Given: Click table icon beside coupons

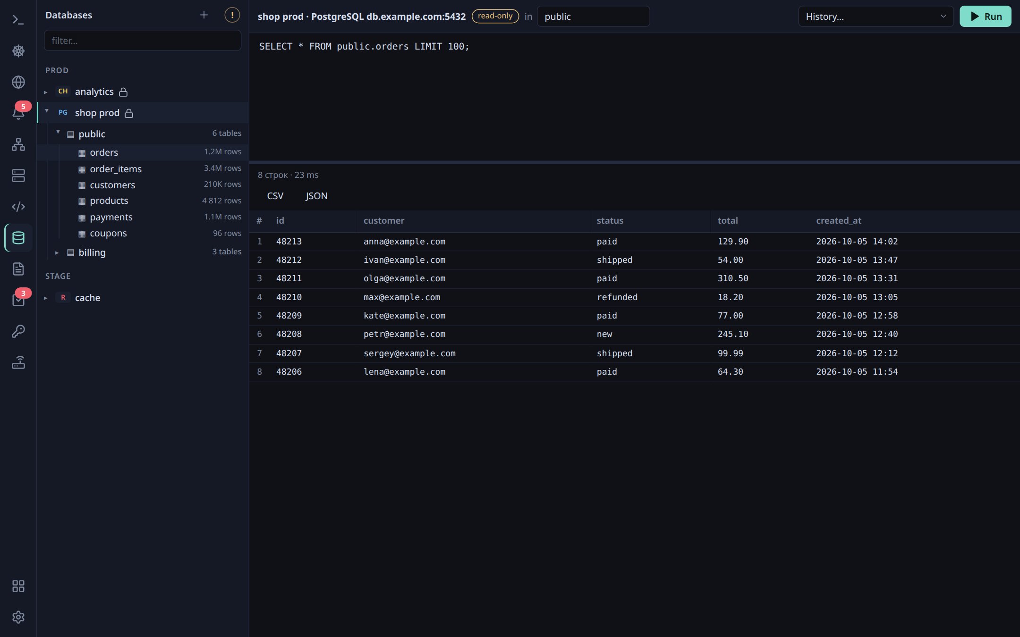Looking at the screenshot, I should [82, 234].
